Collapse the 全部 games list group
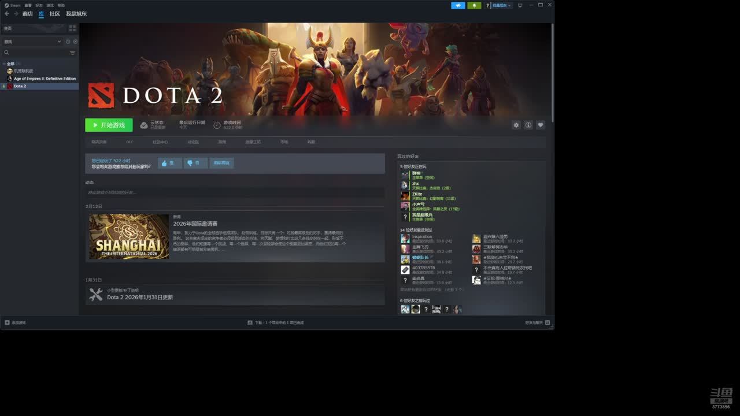Image resolution: width=740 pixels, height=416 pixels. click(x=4, y=64)
